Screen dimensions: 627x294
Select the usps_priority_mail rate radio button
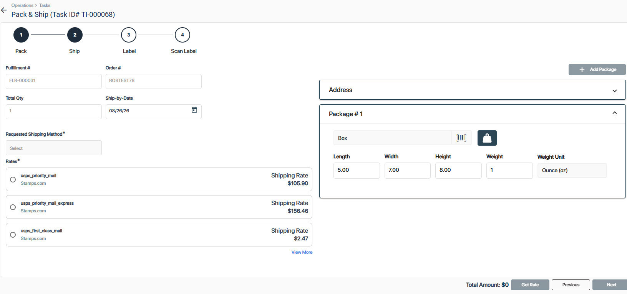click(13, 179)
